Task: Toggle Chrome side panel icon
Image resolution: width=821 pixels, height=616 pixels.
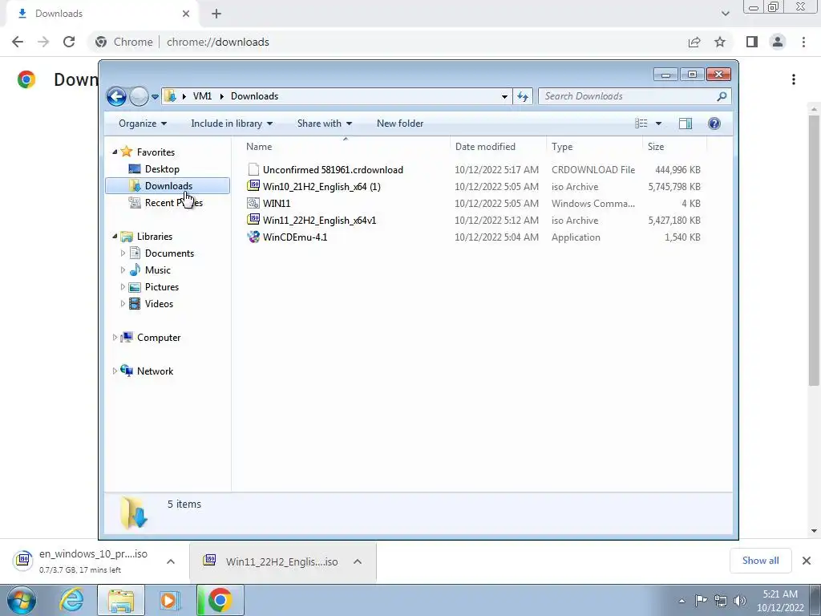Action: coord(752,42)
